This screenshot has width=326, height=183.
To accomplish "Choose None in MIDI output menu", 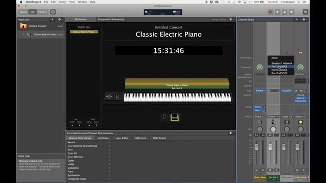I will (281, 58).
